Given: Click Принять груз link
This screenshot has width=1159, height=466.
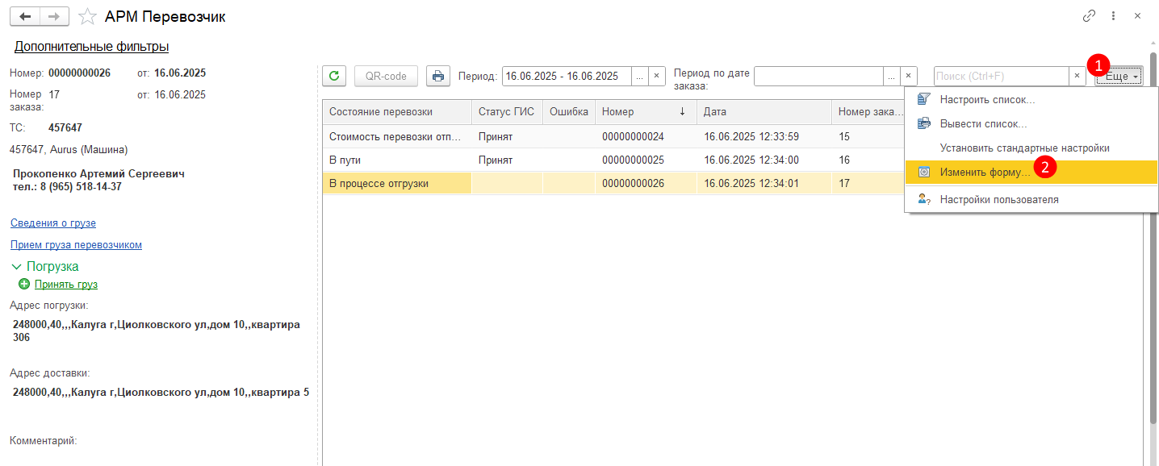Looking at the screenshot, I should (66, 284).
